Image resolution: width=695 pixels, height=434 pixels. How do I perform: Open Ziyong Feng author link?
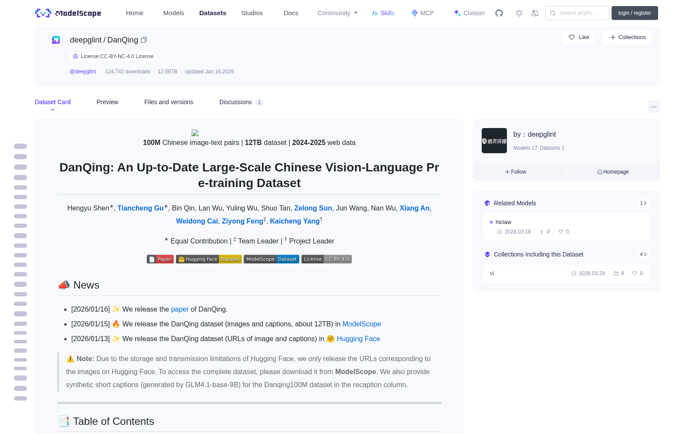(242, 221)
